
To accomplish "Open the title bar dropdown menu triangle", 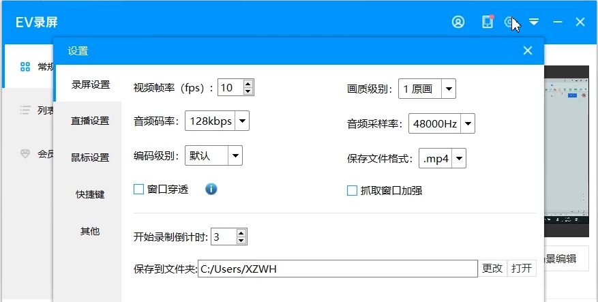I will pos(534,22).
